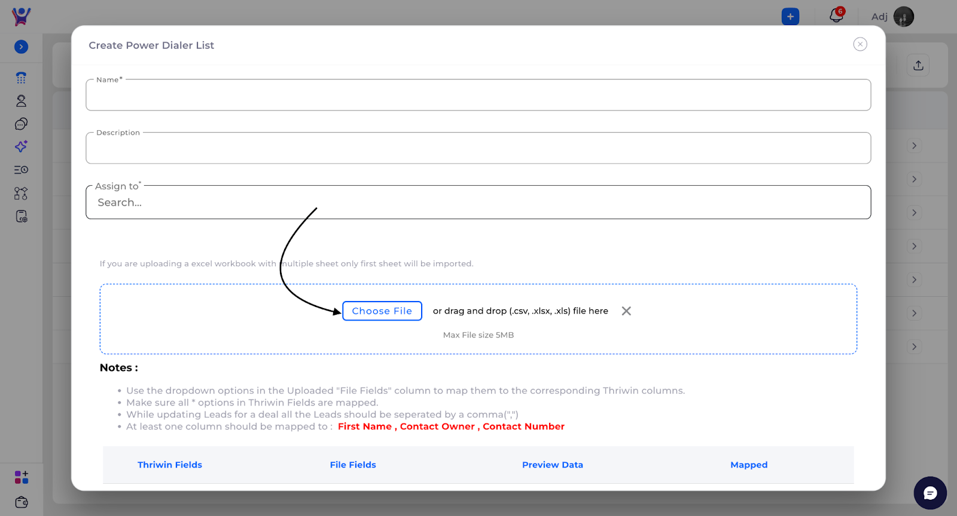Click the Mapped column header
Image resolution: width=957 pixels, height=516 pixels.
[x=749, y=465]
